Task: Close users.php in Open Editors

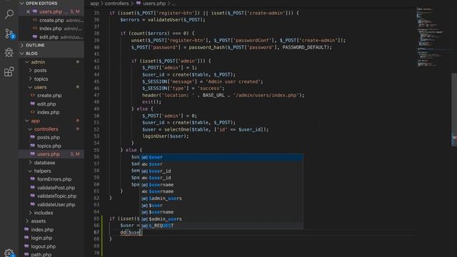Action: [28, 11]
